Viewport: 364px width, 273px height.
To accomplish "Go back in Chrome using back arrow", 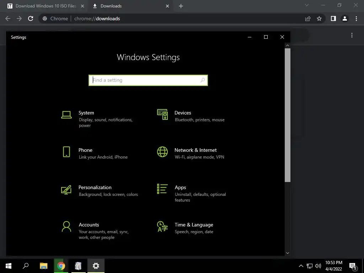I will tap(8, 18).
